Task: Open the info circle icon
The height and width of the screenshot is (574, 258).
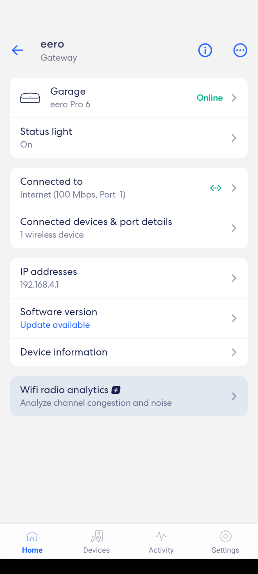Action: pos(205,50)
